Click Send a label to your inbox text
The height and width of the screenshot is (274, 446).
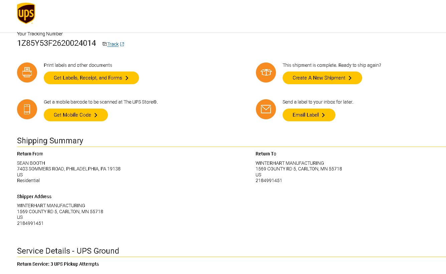318,102
